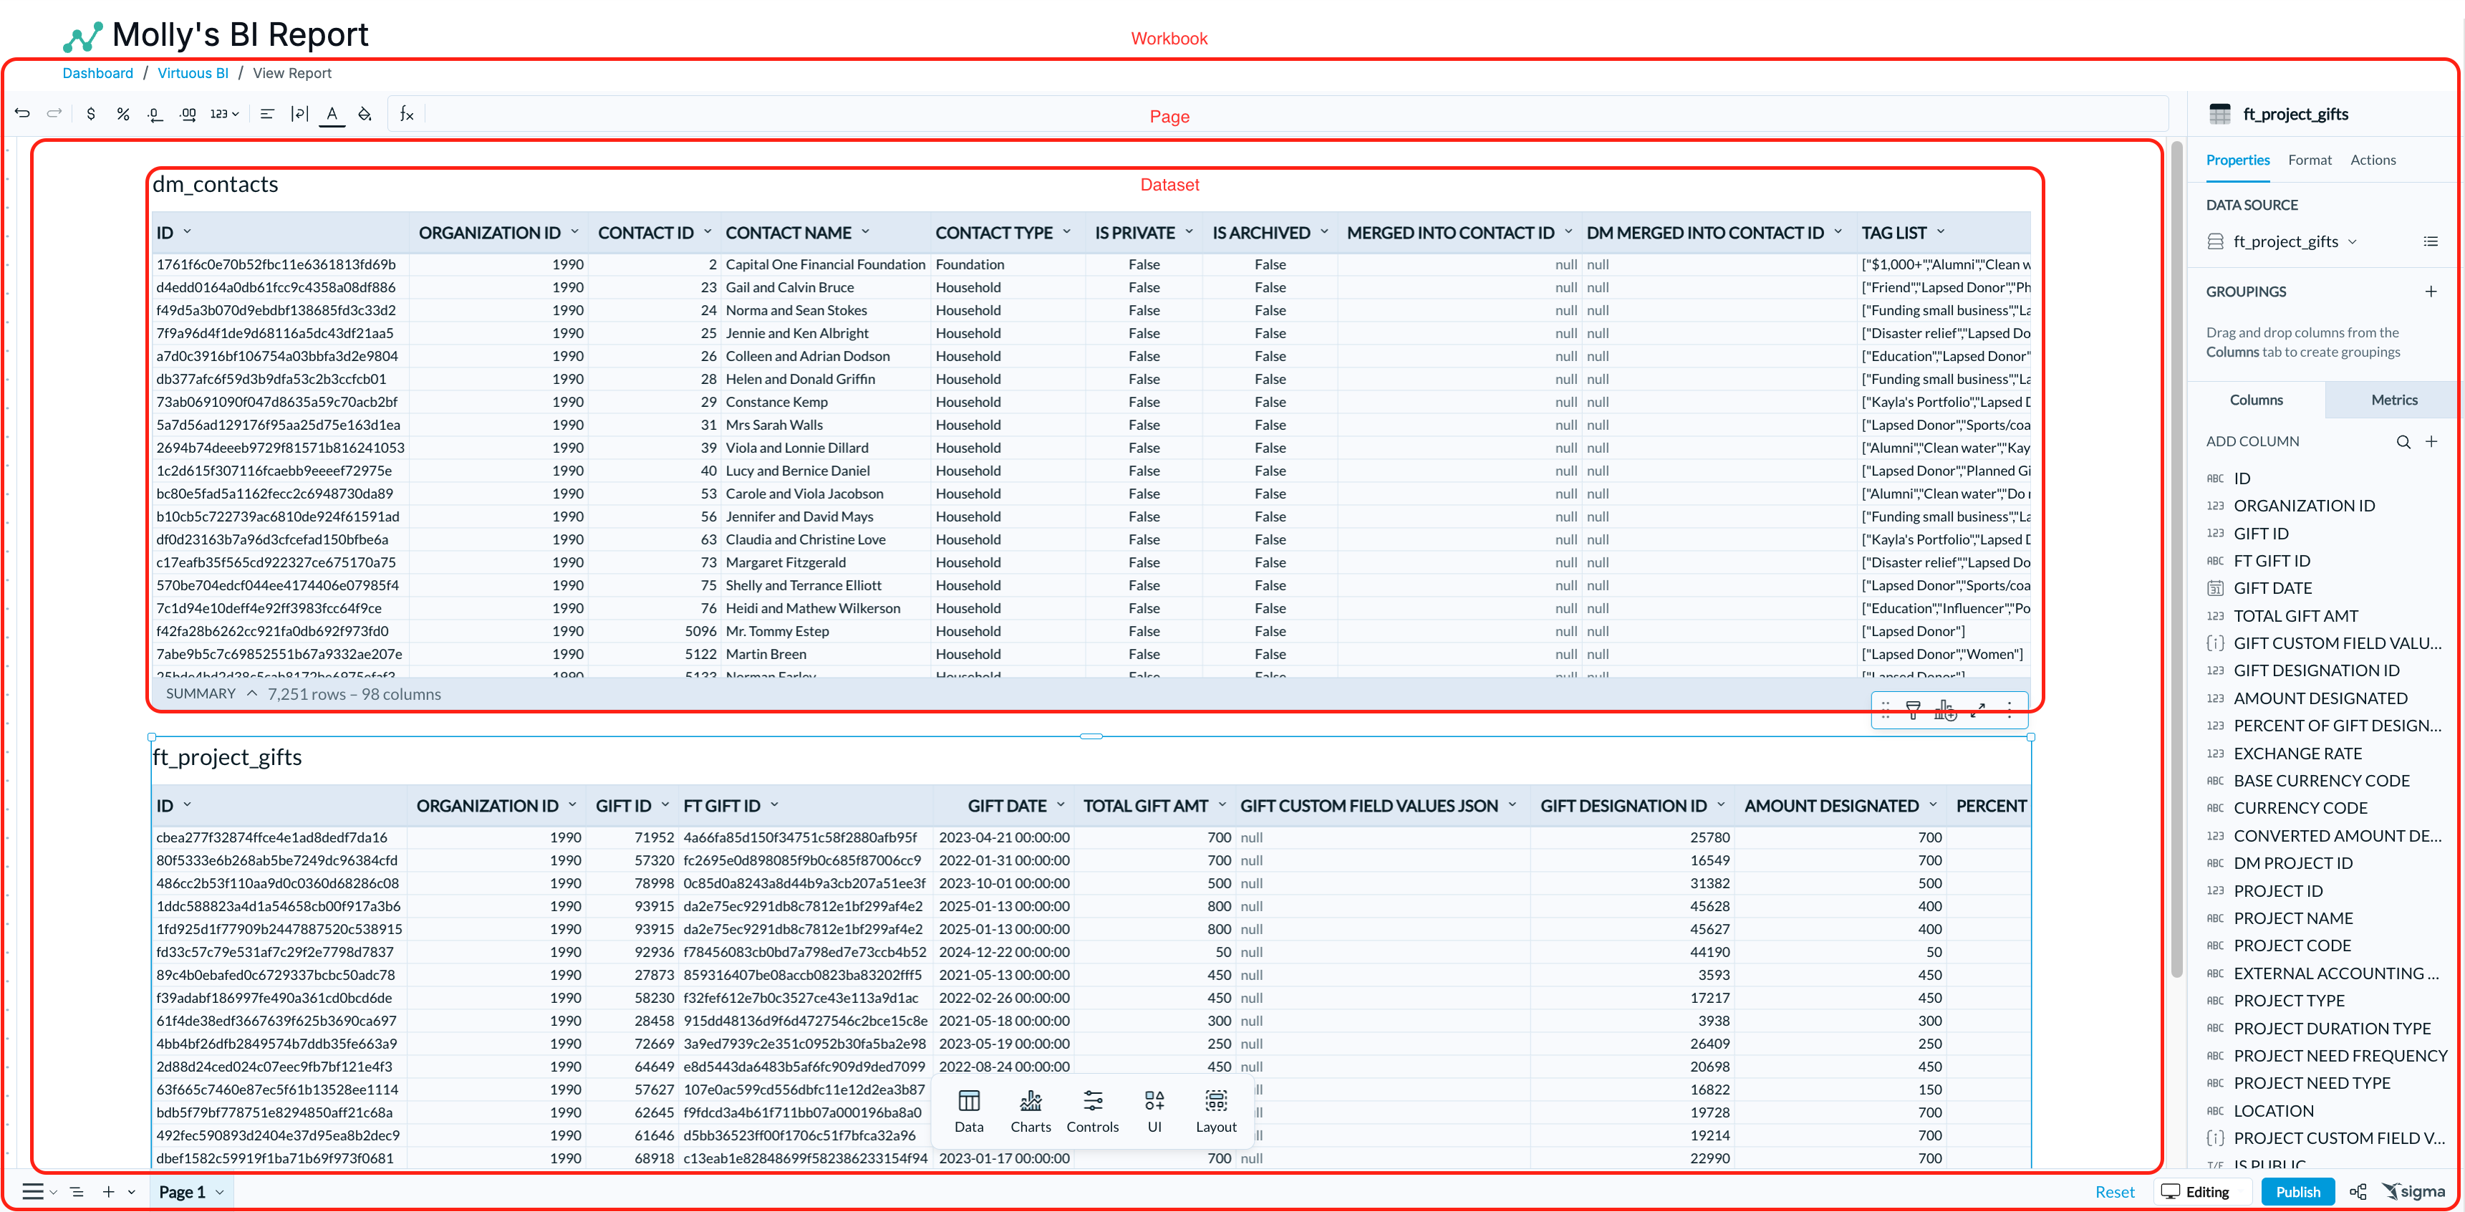Click the Capital One Financial Foundation cell

[825, 264]
